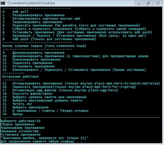The height and width of the screenshot is (145, 164).
Task: Click 'Оптимизировать картинки внутри apk' line
Action: pos(41,18)
